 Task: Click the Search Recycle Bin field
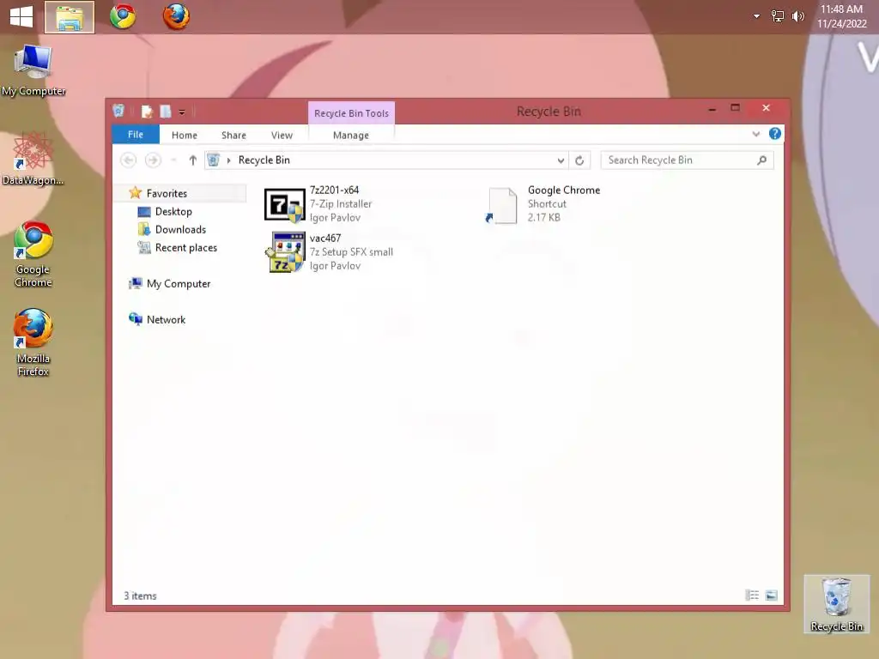[688, 160]
